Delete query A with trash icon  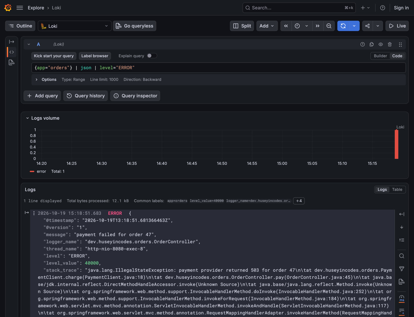(390, 44)
